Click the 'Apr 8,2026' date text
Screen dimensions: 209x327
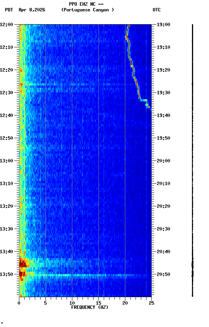(32, 10)
